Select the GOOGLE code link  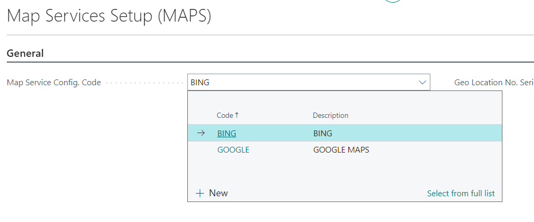[x=233, y=150]
